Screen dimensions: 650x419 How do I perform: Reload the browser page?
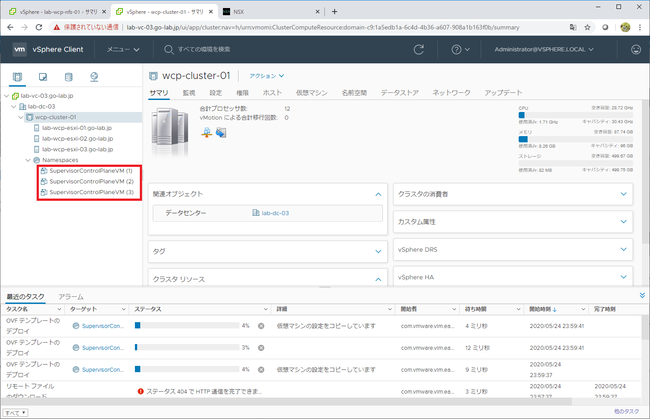point(39,27)
